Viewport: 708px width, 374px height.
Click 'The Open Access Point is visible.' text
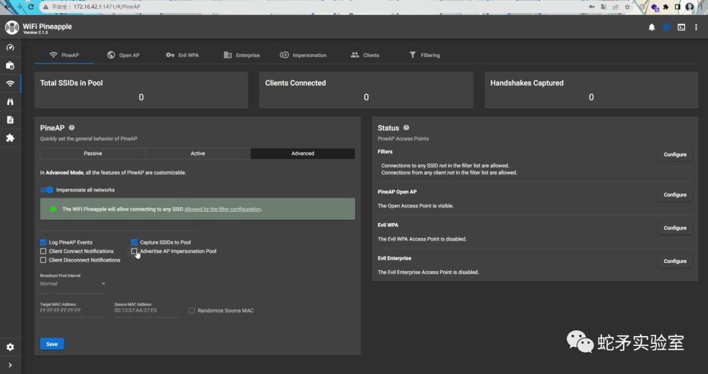(x=416, y=206)
